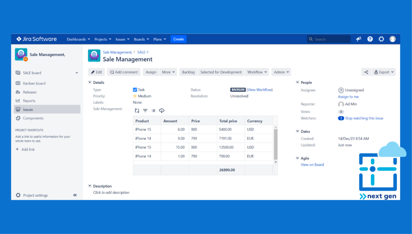Click the Project settings gear icon
The height and width of the screenshot is (234, 412).
[x=18, y=195]
